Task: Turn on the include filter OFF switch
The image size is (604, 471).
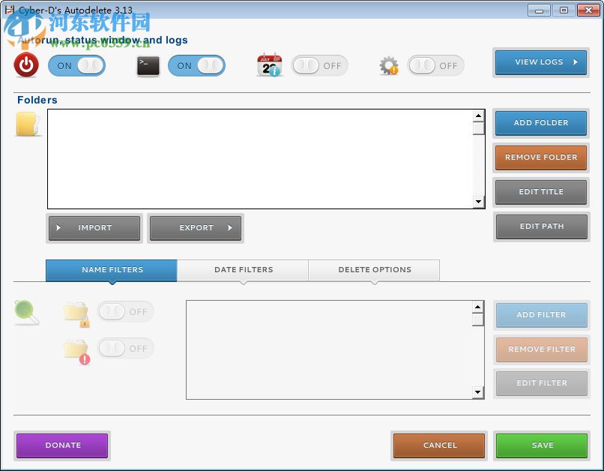Action: (x=126, y=311)
